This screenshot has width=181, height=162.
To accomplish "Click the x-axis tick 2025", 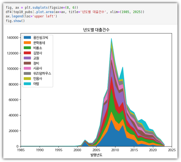I will 172,150.
